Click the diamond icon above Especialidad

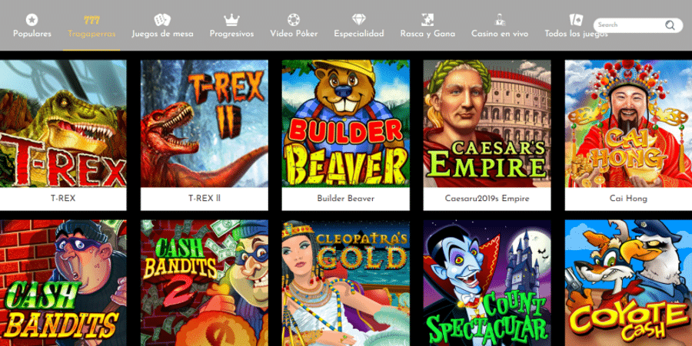pyautogui.click(x=359, y=20)
